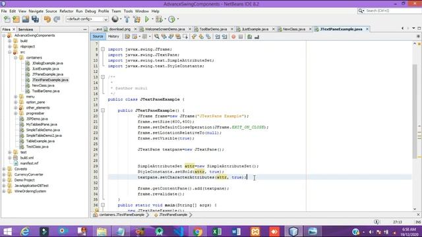Screen dimensions: 422x237
Task: Click the Next Bookmark down-arrow icon
Action: (x=201, y=37)
